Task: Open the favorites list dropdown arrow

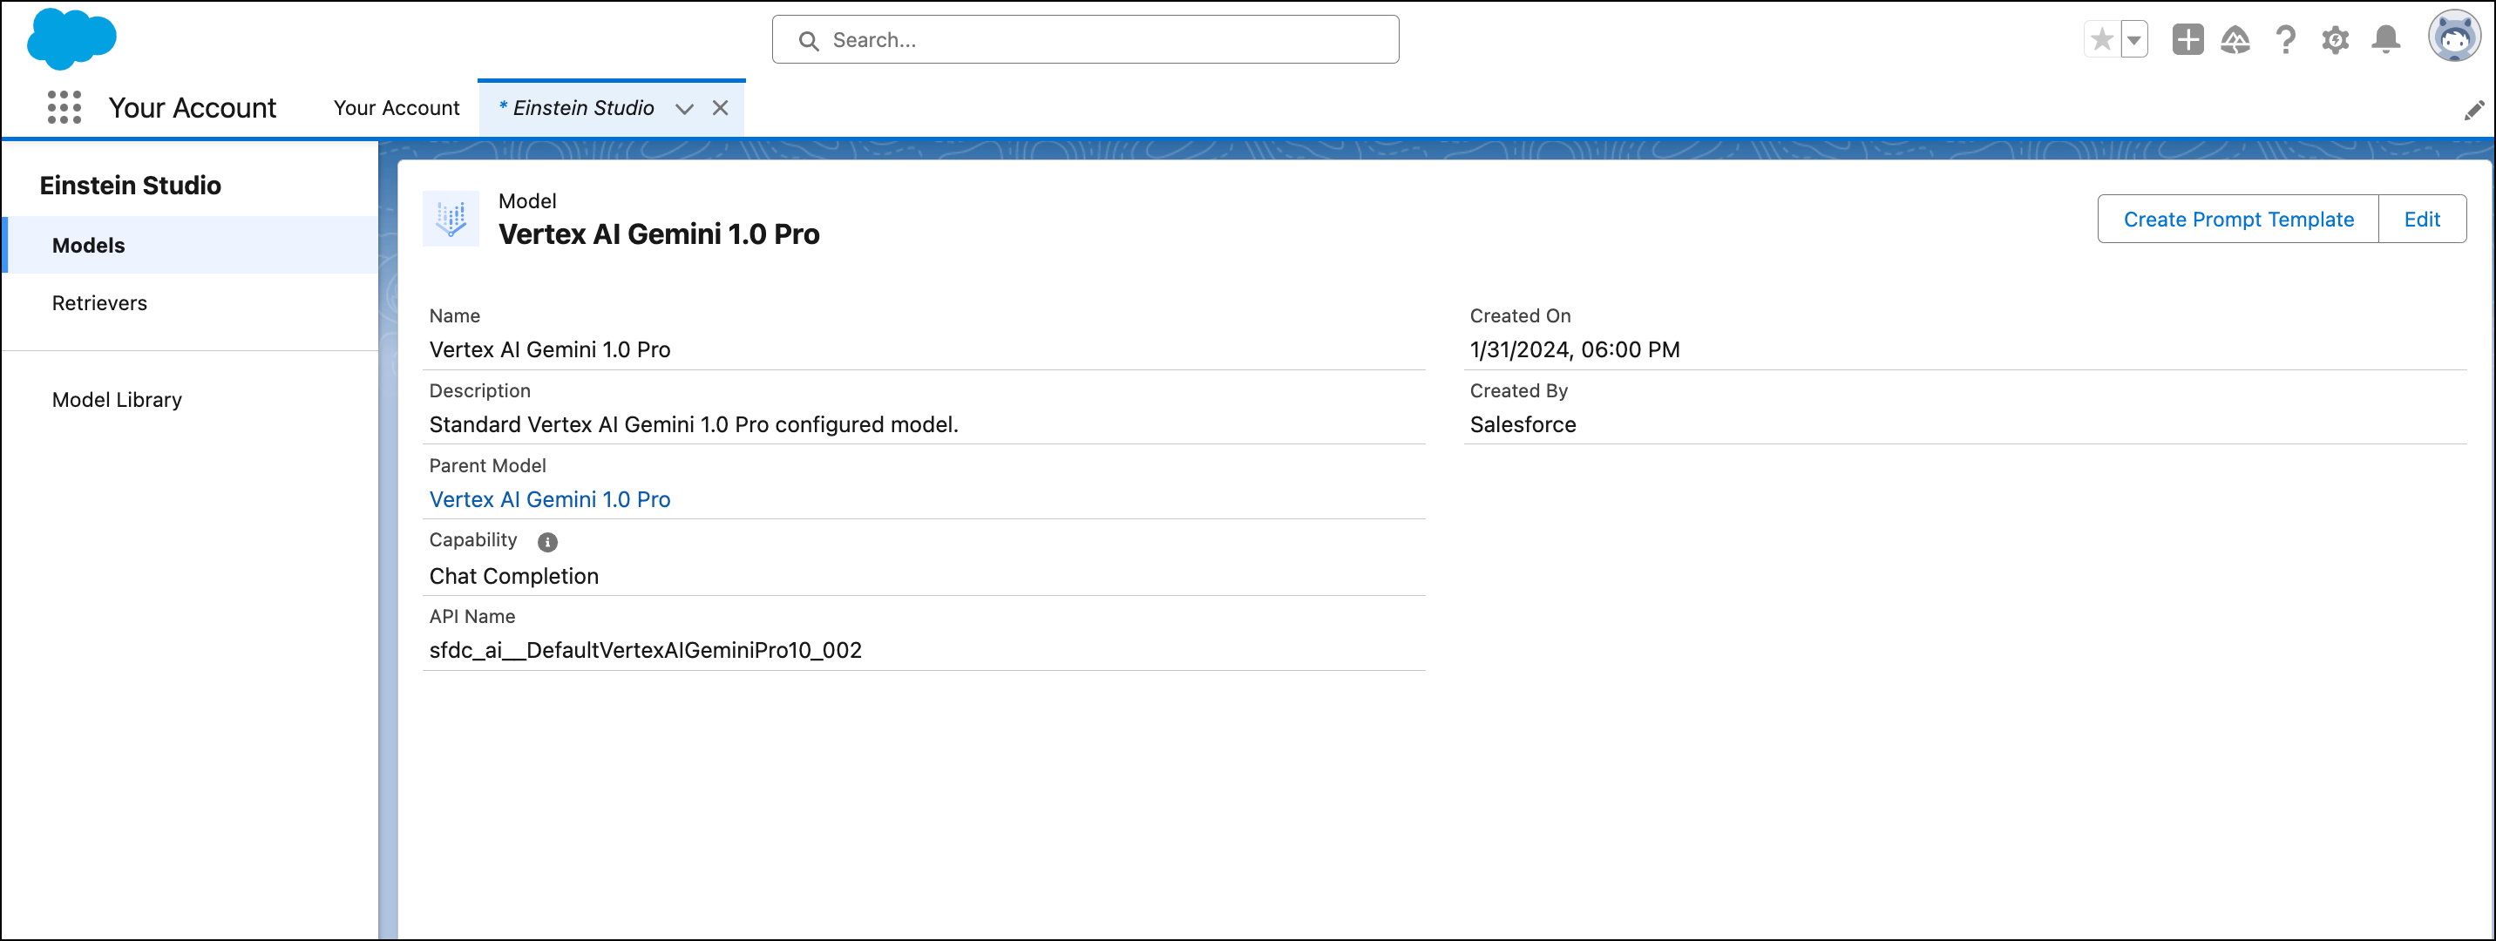Action: click(x=2133, y=40)
